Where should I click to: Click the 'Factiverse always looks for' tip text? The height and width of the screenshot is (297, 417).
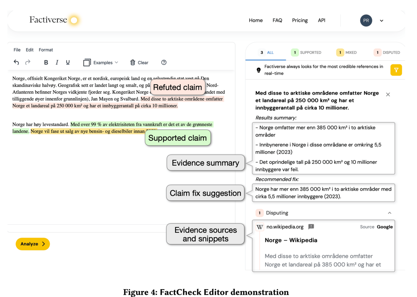(324, 70)
